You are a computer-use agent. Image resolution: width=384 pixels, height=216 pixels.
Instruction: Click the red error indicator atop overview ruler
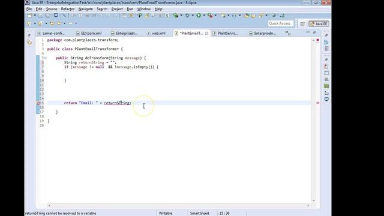click(317, 40)
